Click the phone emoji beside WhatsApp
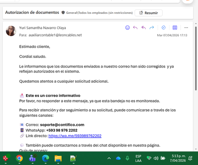This screenshot has height=165, width=198. coord(22,130)
